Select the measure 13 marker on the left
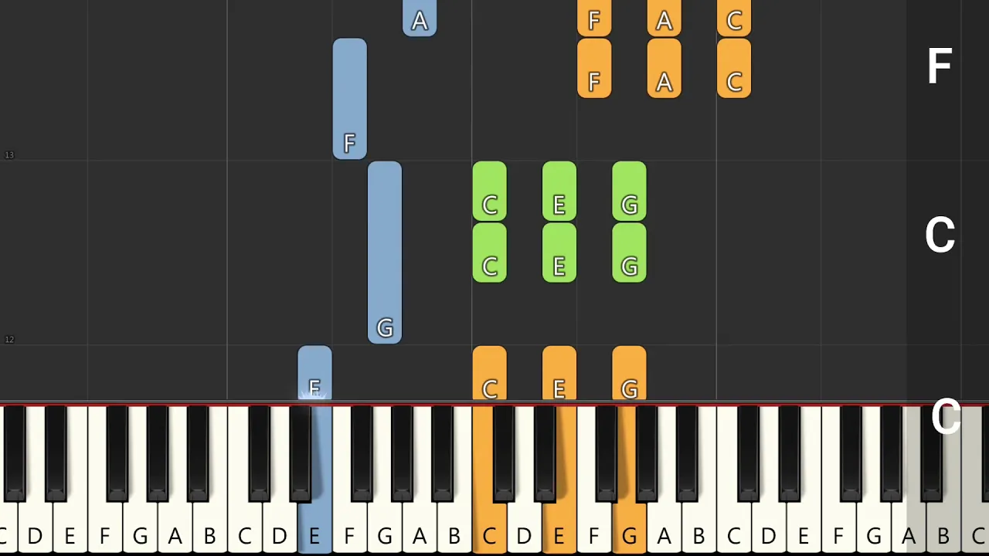Viewport: 989px width, 556px height. [9, 155]
